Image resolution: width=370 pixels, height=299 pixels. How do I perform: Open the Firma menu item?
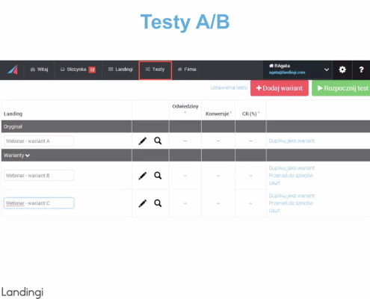tap(187, 70)
